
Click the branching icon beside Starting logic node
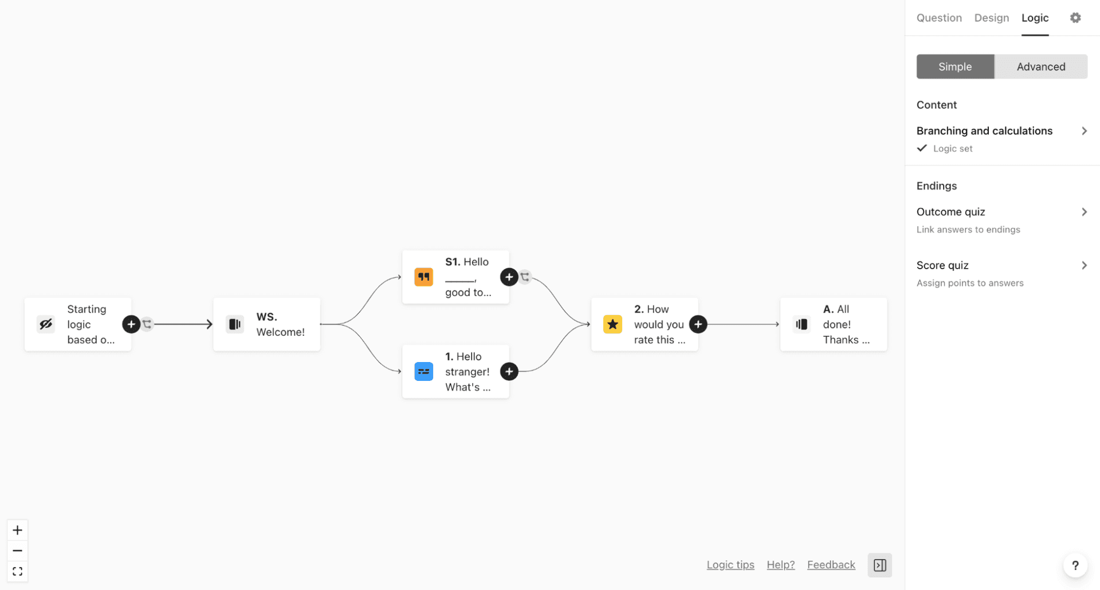click(x=147, y=324)
